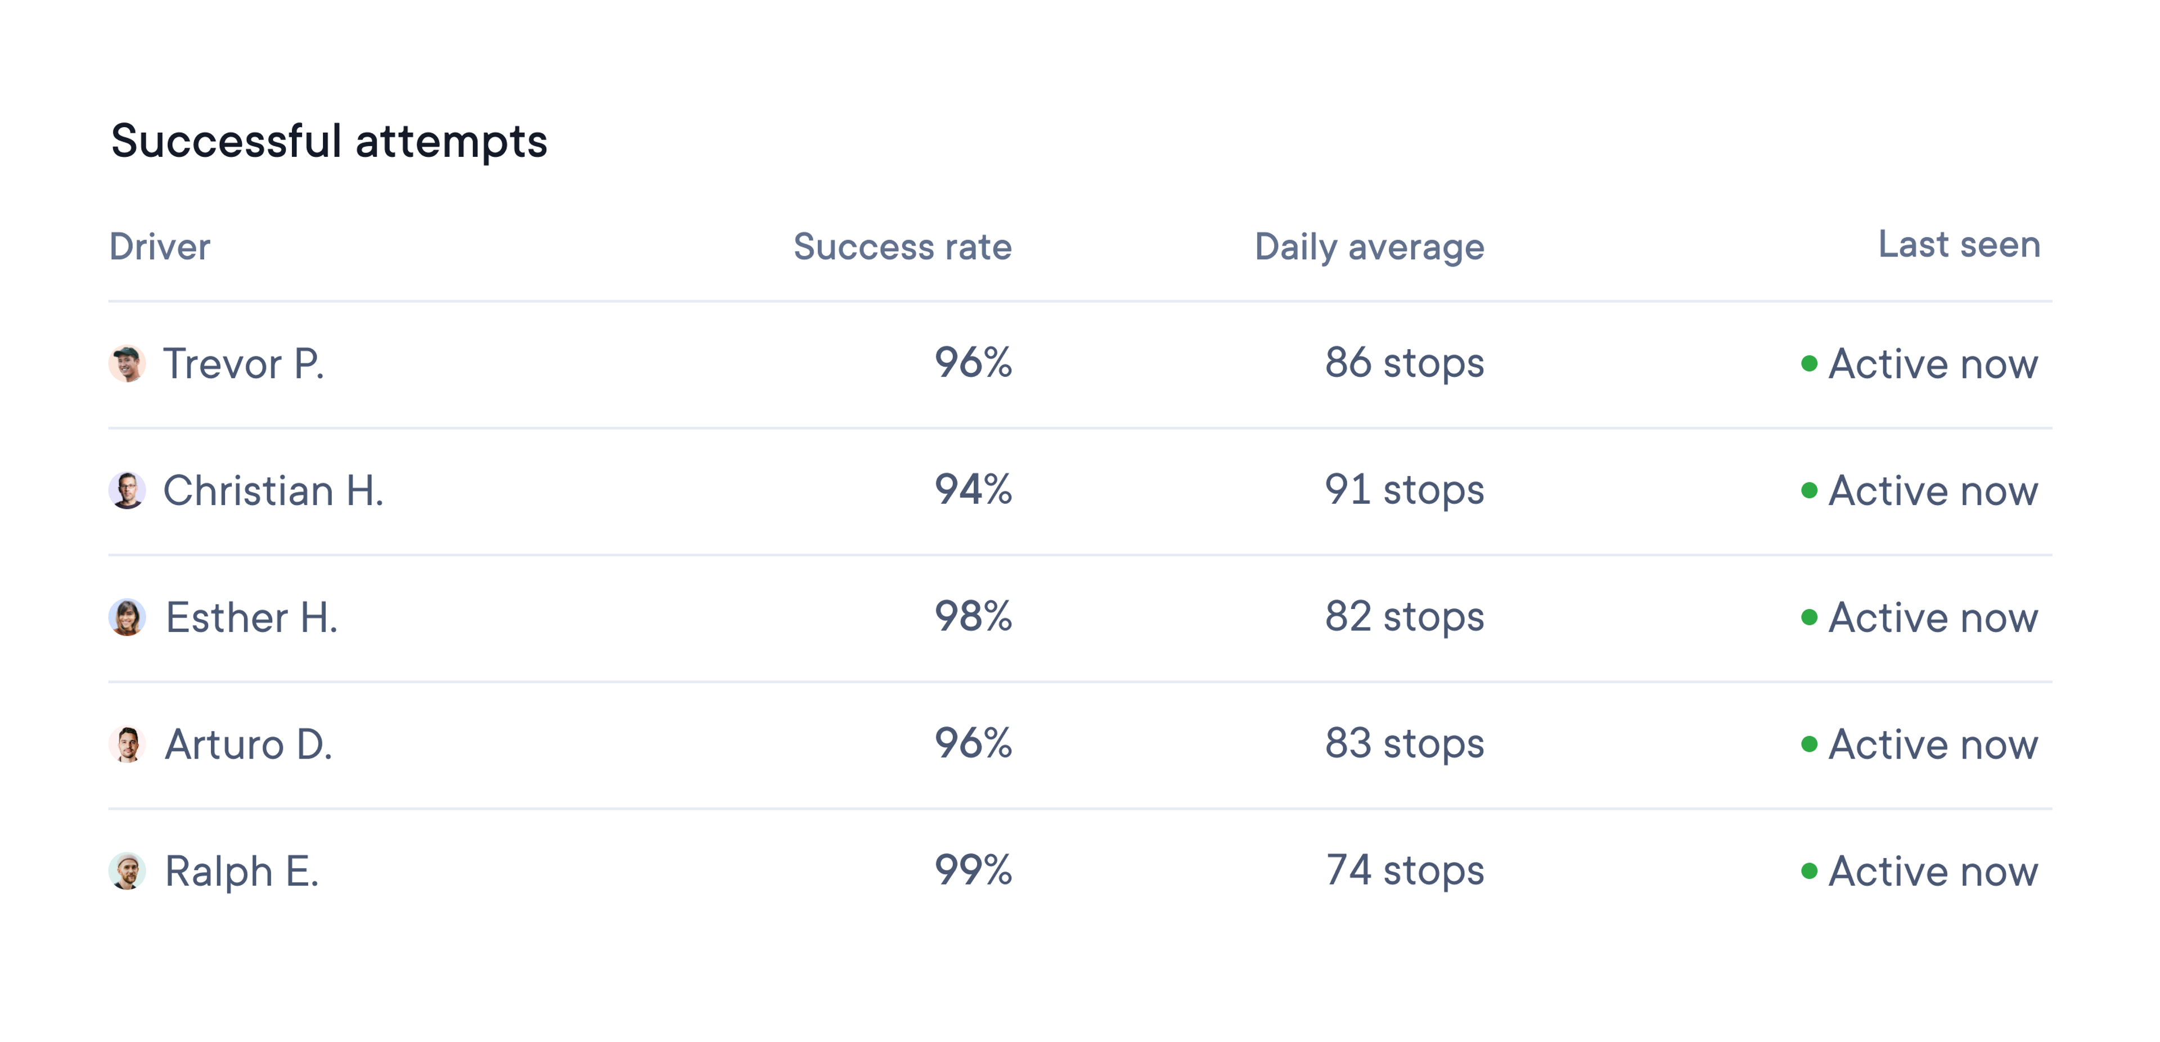Click Ralph E.'s profile avatar

(128, 872)
